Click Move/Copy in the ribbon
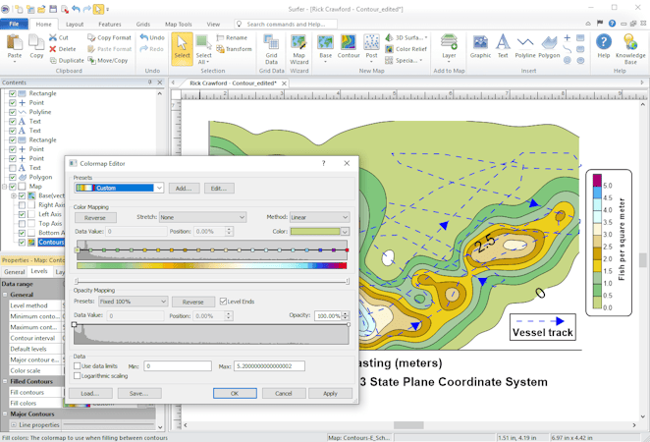Viewport: 650px width, 442px height. point(108,61)
